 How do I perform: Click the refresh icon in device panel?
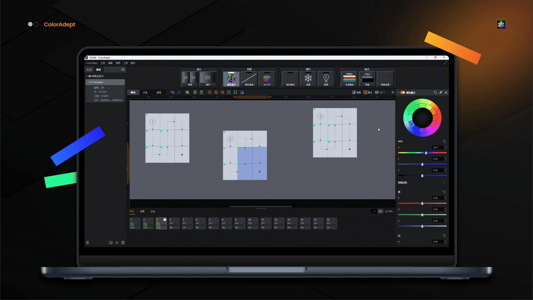coord(123,69)
